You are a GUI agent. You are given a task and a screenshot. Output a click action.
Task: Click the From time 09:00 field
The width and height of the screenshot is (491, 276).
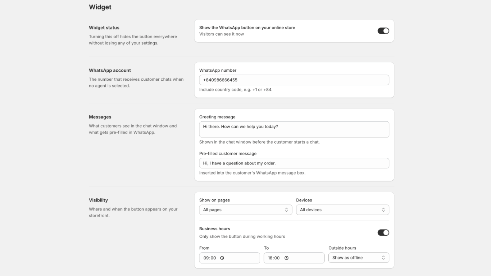230,258
